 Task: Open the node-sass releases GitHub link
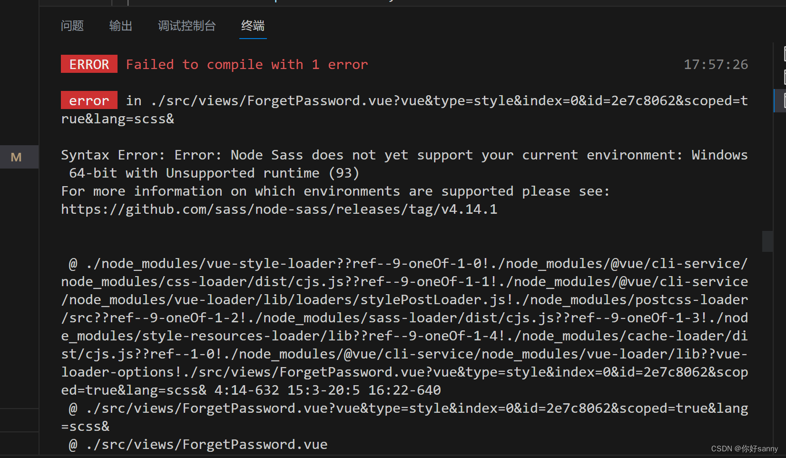279,209
